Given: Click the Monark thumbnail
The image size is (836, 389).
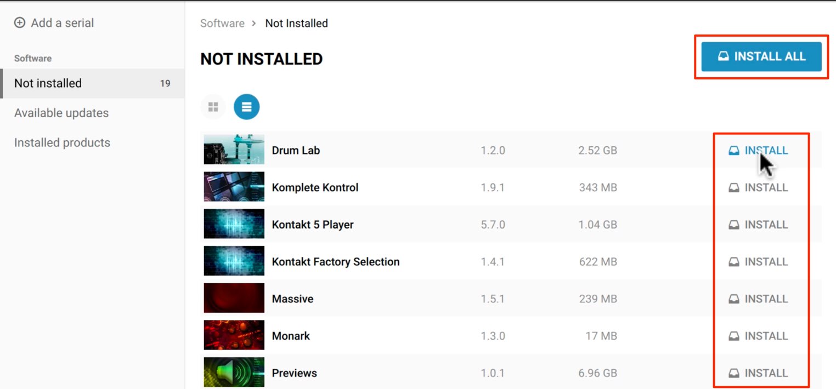Looking at the screenshot, I should pyautogui.click(x=234, y=335).
